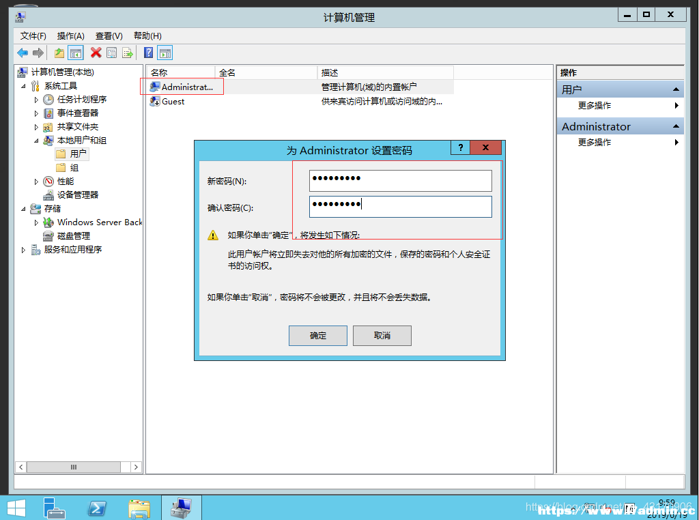
Task: Open the 组 folder in tree
Action: 68,168
